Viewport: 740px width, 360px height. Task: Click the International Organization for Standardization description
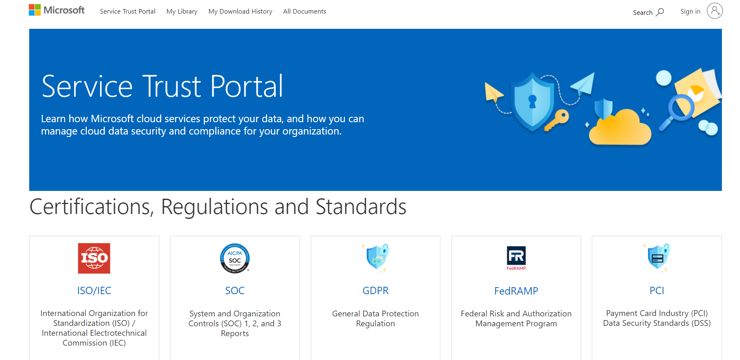point(94,328)
